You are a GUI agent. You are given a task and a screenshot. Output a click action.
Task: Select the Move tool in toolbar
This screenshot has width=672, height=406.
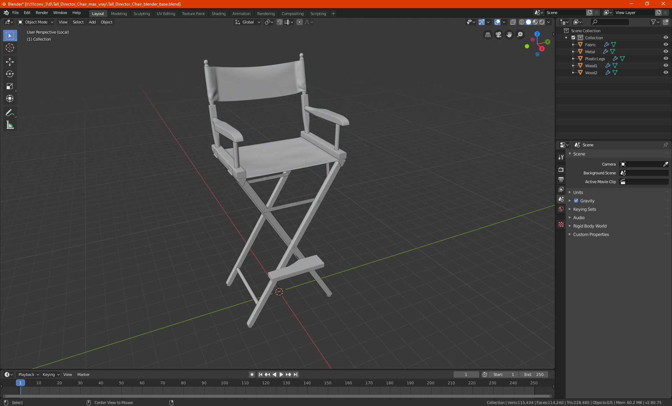click(x=9, y=61)
